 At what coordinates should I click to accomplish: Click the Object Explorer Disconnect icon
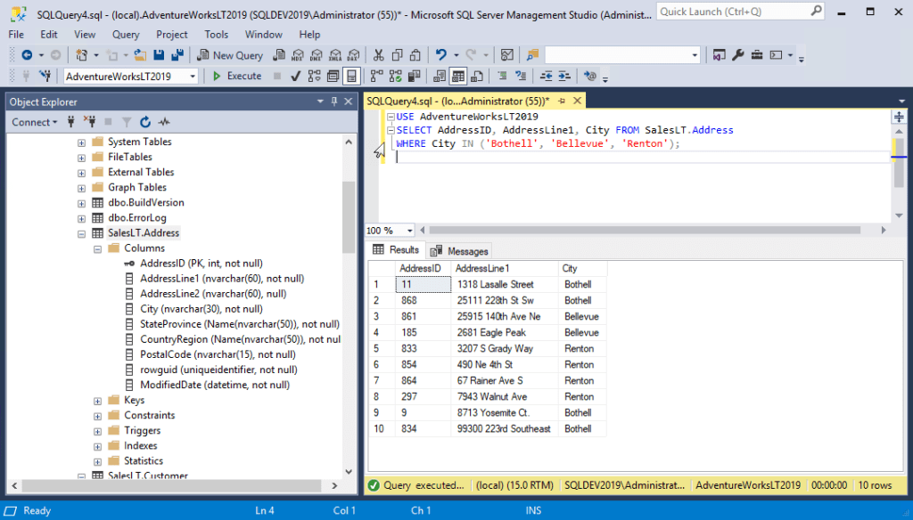click(89, 122)
